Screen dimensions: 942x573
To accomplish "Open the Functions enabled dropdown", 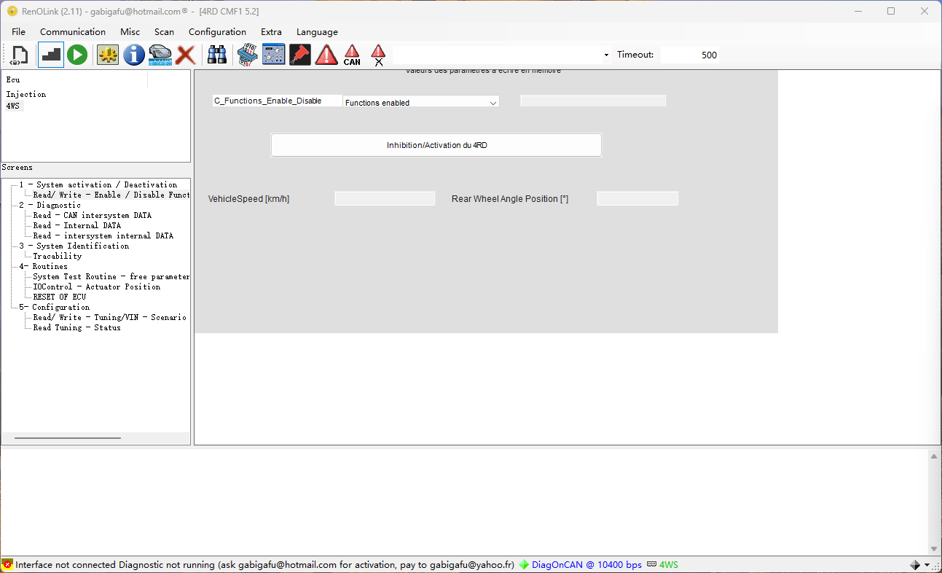I will (421, 102).
